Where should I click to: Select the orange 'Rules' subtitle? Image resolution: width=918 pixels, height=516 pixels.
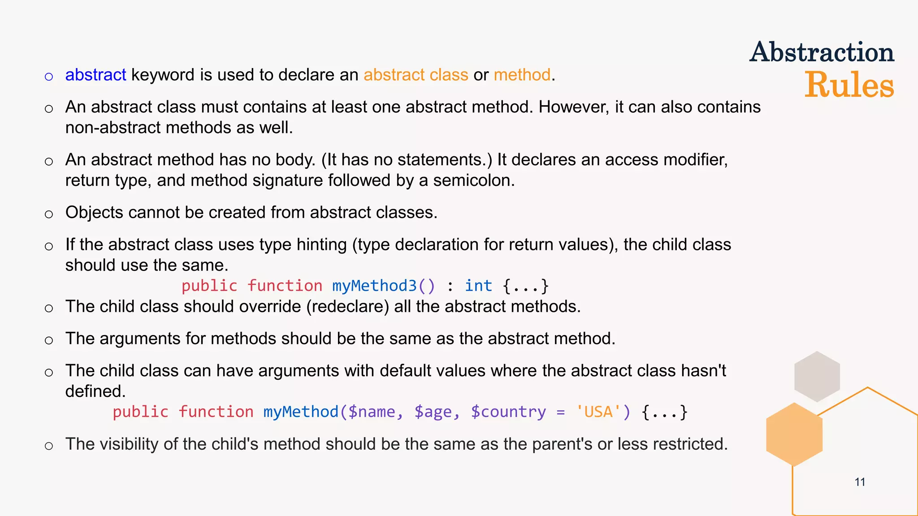tap(849, 85)
